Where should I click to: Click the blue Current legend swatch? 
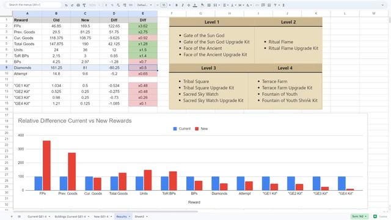point(175,129)
